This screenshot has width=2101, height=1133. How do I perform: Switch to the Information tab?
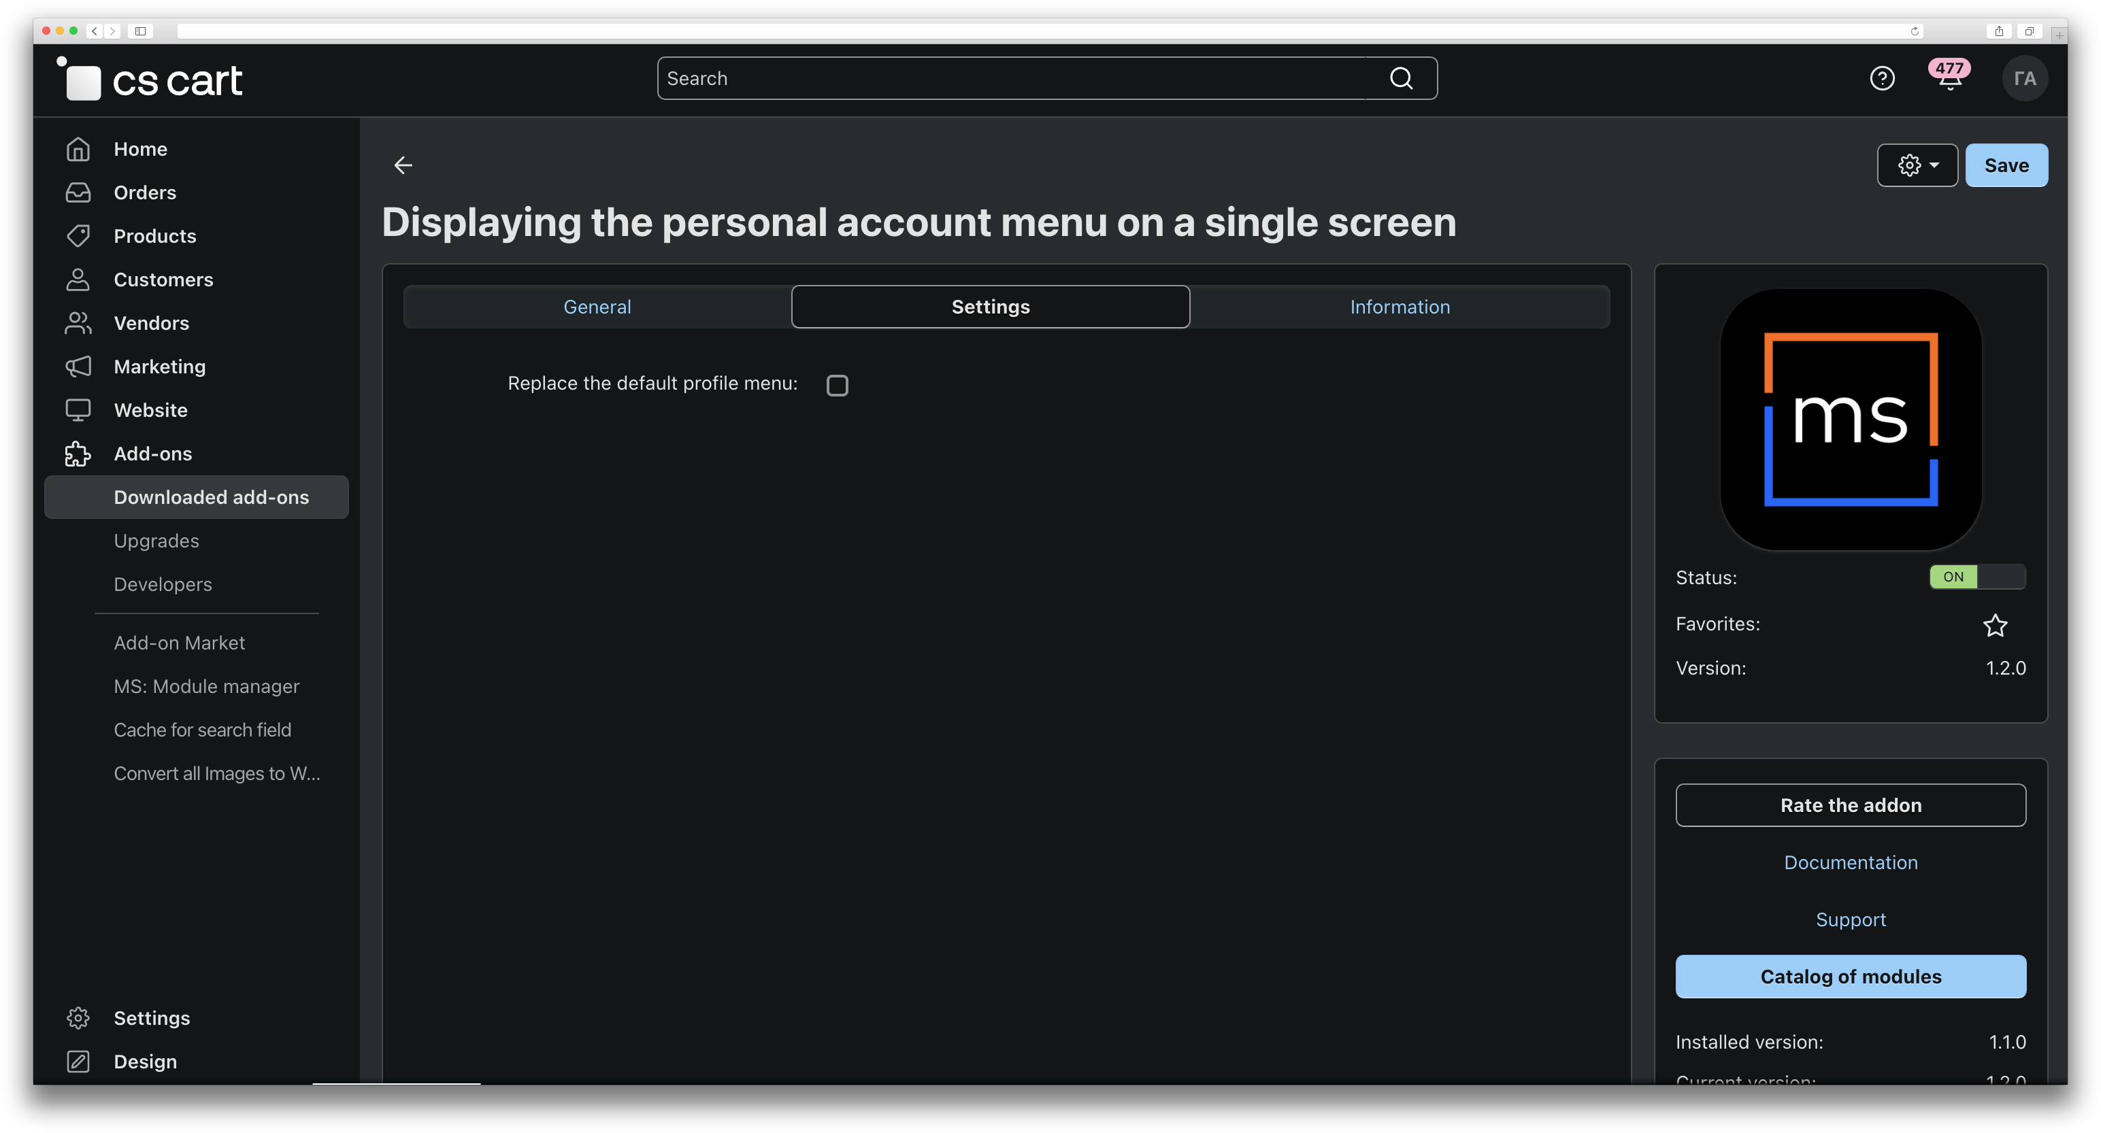coord(1399,307)
